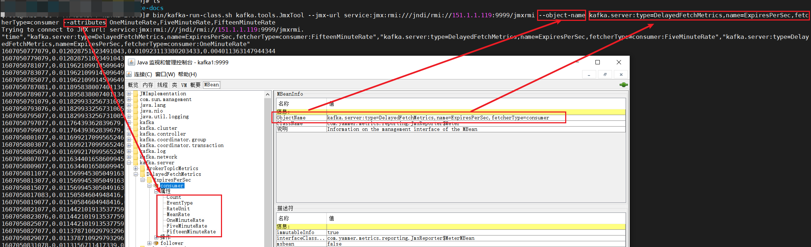Viewport: 811px width, 247px height.
Task: Click the green connection status icon
Action: tap(624, 85)
